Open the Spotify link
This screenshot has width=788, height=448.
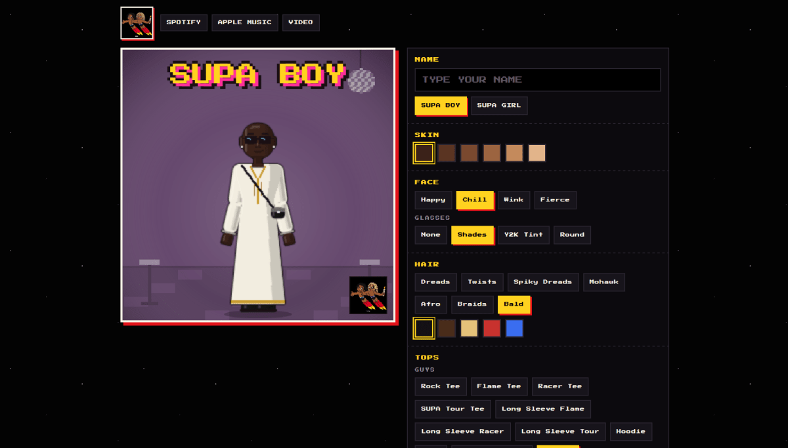(x=184, y=23)
